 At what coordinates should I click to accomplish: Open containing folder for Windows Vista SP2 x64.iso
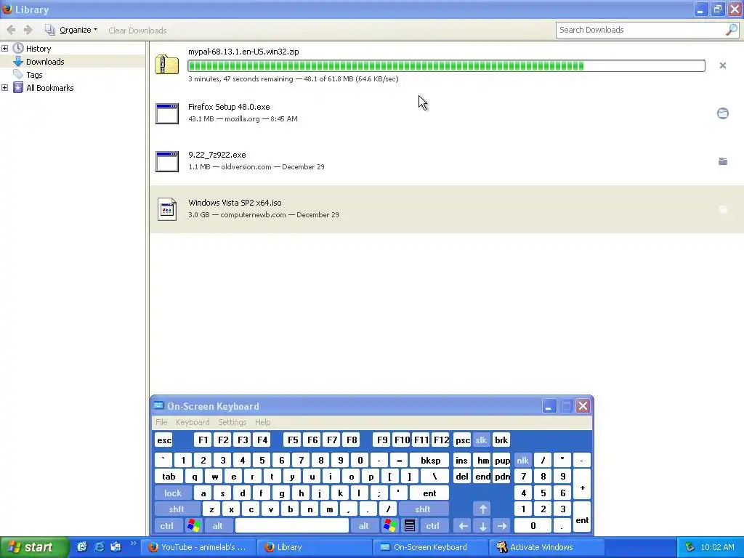point(723,209)
